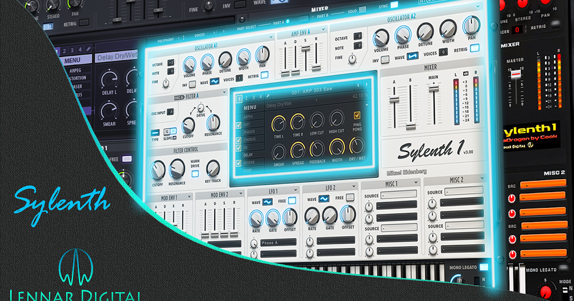Screen dimensions: 574x301
Task: Click the Oscillator A1 Pan knob
Action: point(262,55)
